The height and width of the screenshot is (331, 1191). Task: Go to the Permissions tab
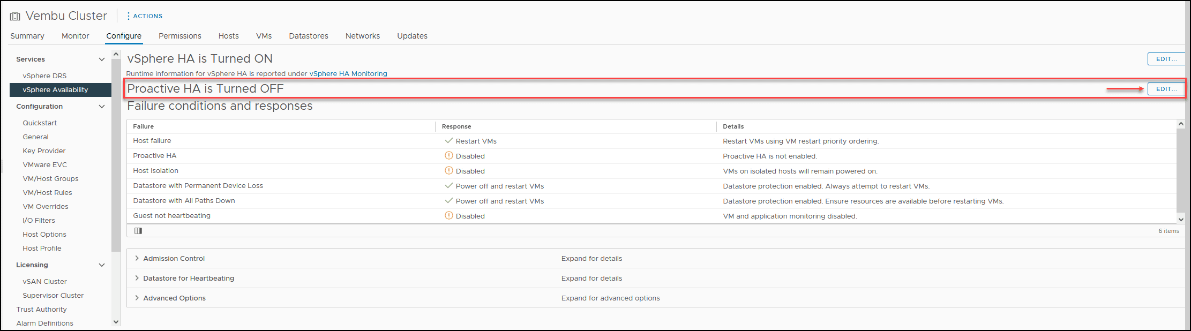(180, 36)
